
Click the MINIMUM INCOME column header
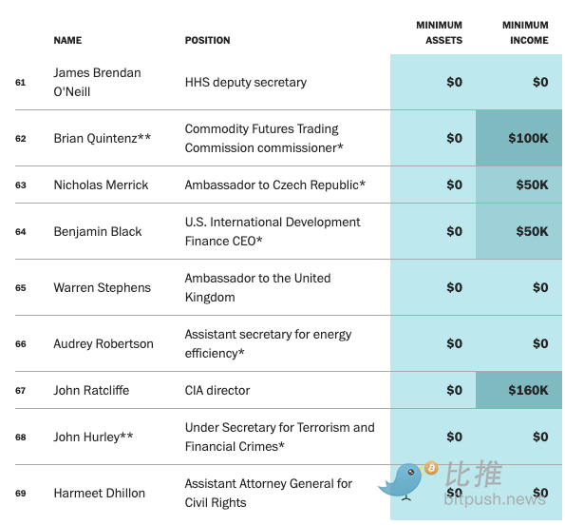pos(525,32)
